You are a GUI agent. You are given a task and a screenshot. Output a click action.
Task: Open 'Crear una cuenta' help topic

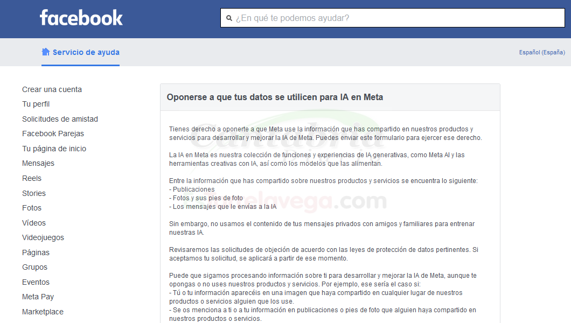[52, 89]
